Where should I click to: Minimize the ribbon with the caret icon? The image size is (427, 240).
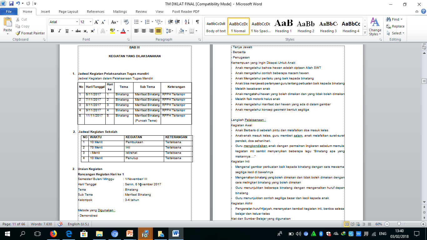416,12
